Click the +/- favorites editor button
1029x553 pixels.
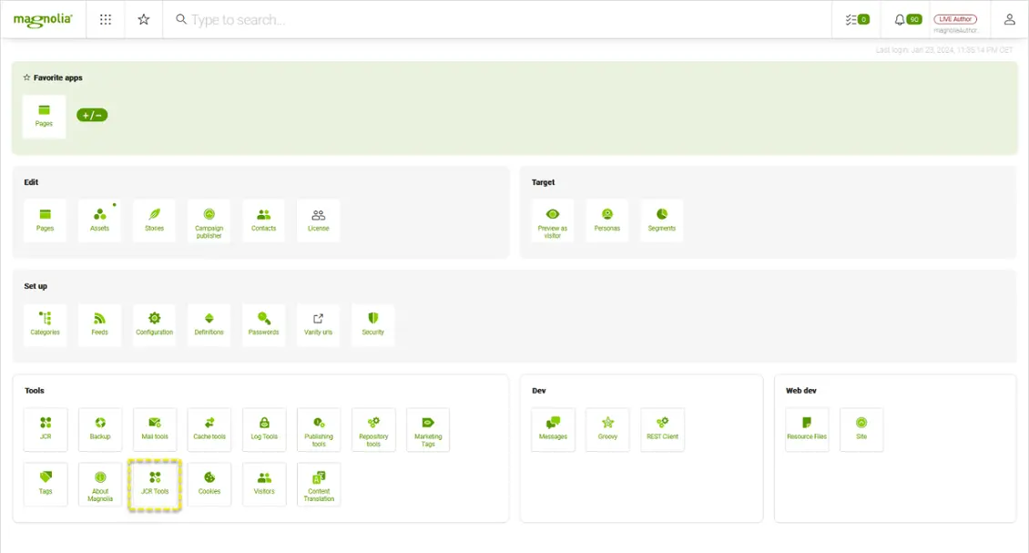pyautogui.click(x=91, y=115)
